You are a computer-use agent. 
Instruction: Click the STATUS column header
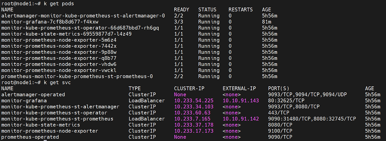pyautogui.click(x=207, y=10)
